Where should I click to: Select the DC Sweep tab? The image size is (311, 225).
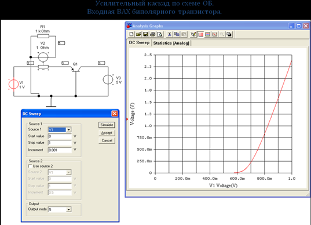point(139,43)
